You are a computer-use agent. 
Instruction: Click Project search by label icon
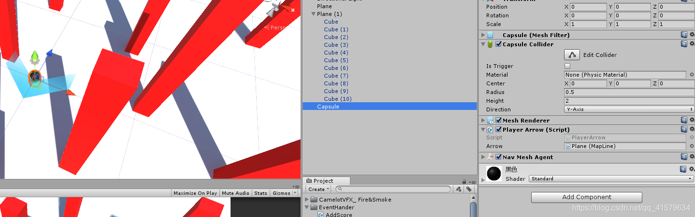pyautogui.click(x=469, y=189)
